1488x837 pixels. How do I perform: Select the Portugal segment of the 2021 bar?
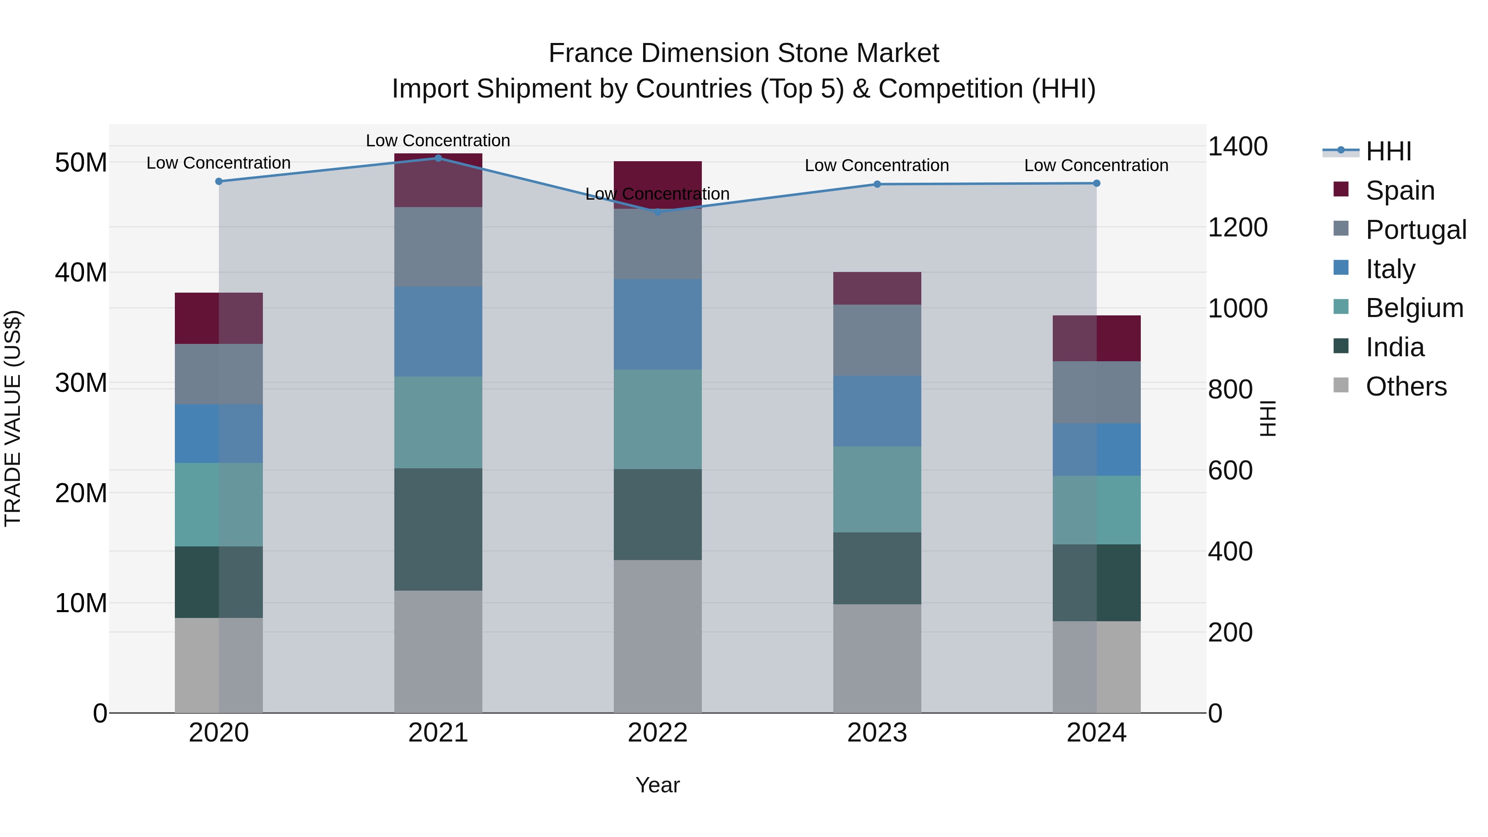point(438,247)
